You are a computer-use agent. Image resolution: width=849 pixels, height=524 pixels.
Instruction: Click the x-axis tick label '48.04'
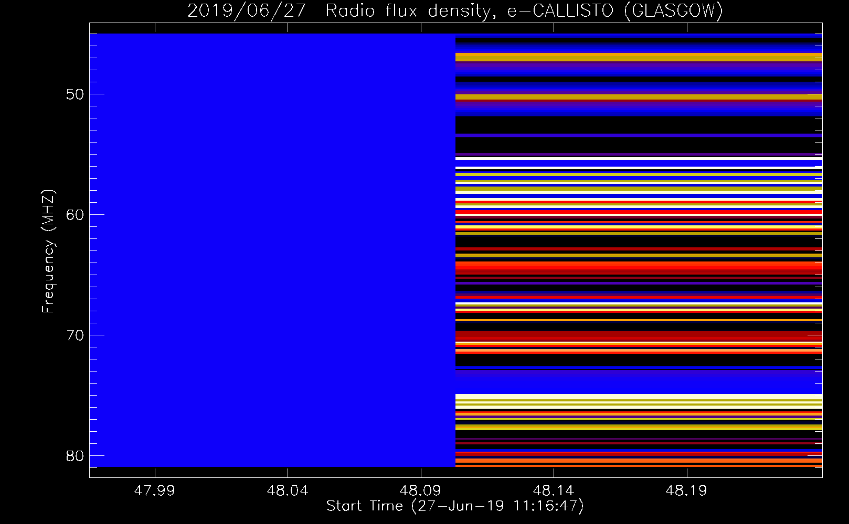(x=287, y=491)
